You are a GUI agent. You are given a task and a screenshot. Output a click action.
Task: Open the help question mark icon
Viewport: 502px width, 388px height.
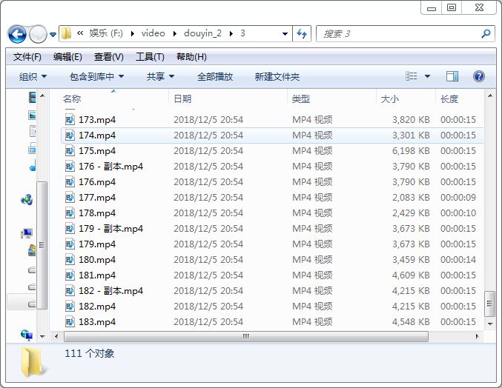[478, 76]
